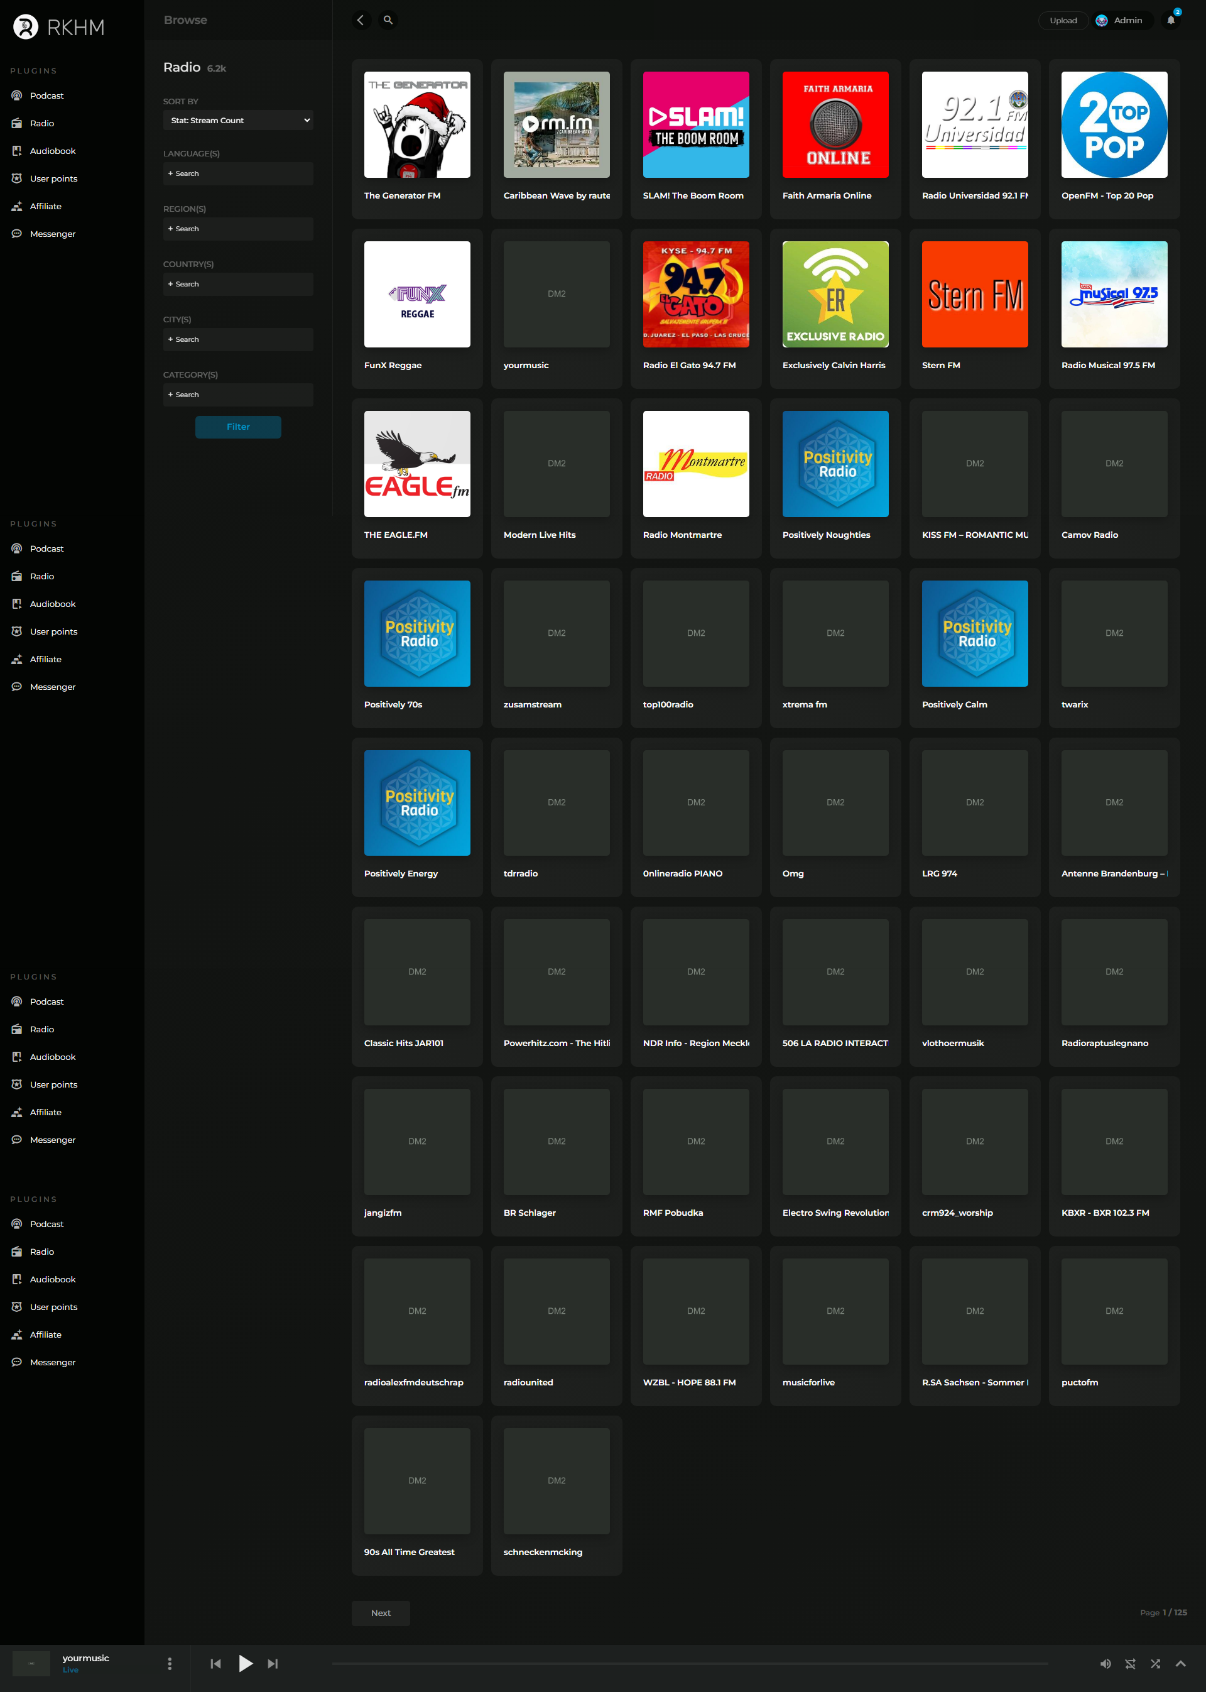1206x1692 pixels.
Task: Click the Language(s) search field
Action: 237,174
